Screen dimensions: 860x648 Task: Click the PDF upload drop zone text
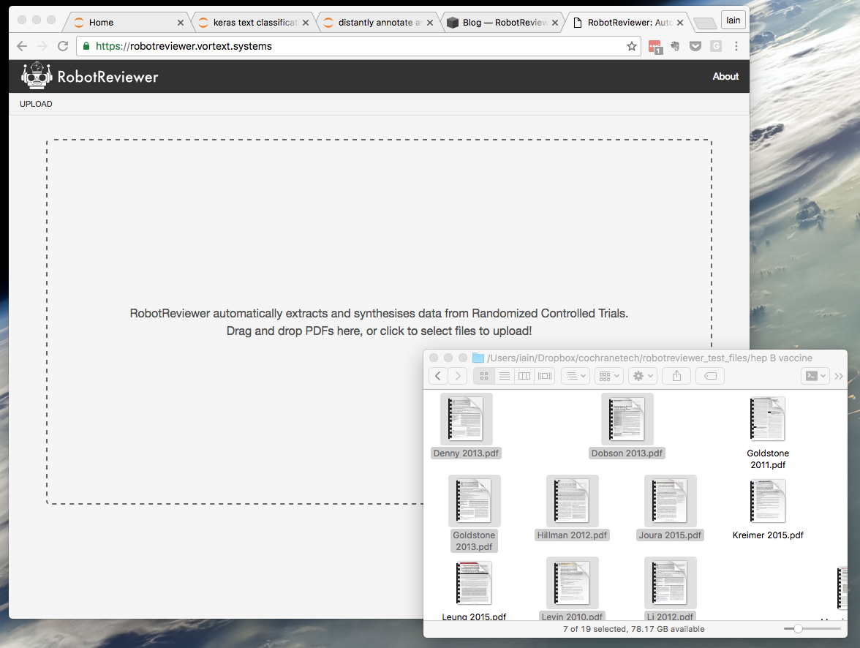pyautogui.click(x=379, y=322)
